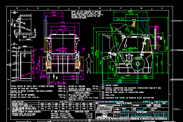Select the CUSTOMER field in title block

[x=138, y=105]
